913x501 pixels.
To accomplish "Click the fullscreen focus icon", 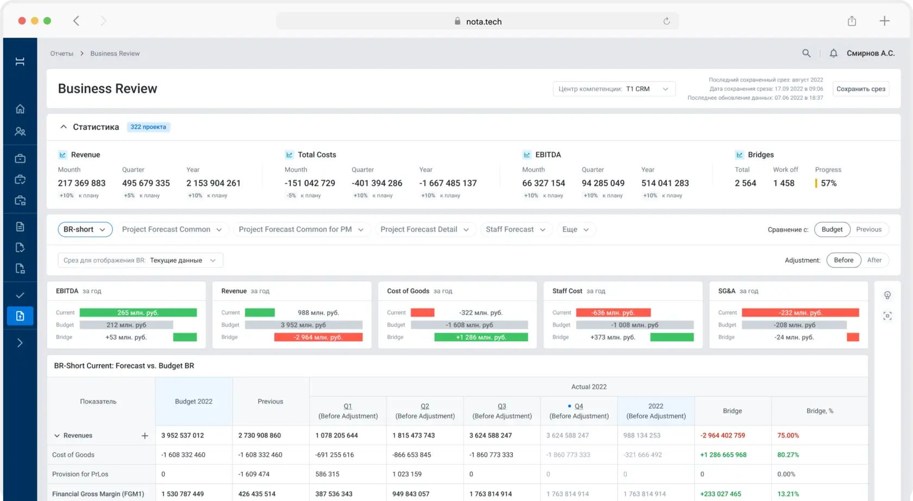I will [x=887, y=316].
